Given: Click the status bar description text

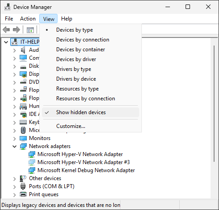Looking at the screenshot, I should click(61, 205).
